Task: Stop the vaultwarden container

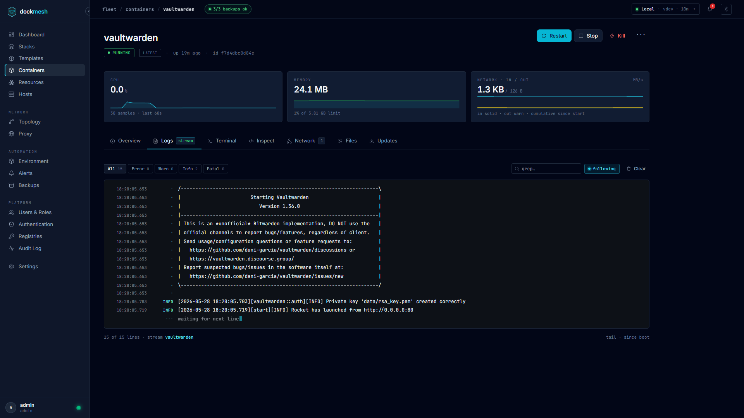Action: pyautogui.click(x=588, y=36)
